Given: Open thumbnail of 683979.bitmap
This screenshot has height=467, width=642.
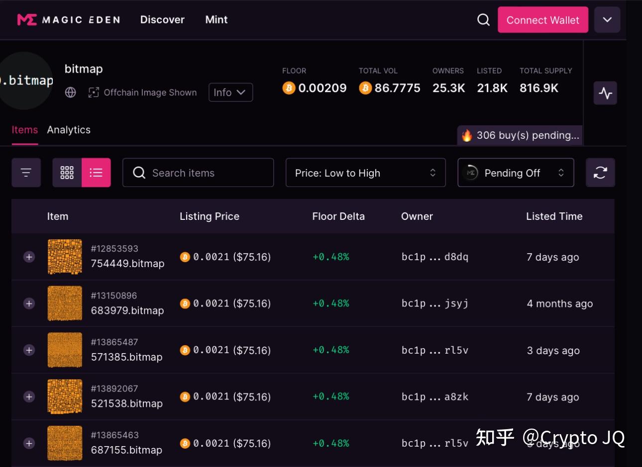Looking at the screenshot, I should coord(65,303).
